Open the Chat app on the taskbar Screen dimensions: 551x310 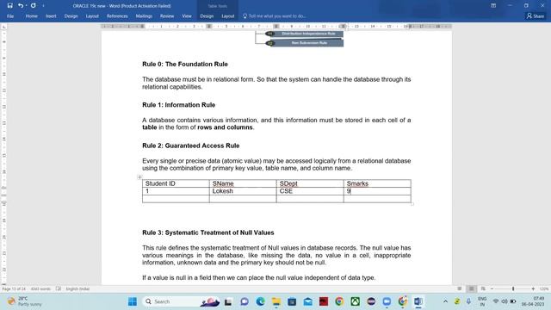click(x=245, y=301)
